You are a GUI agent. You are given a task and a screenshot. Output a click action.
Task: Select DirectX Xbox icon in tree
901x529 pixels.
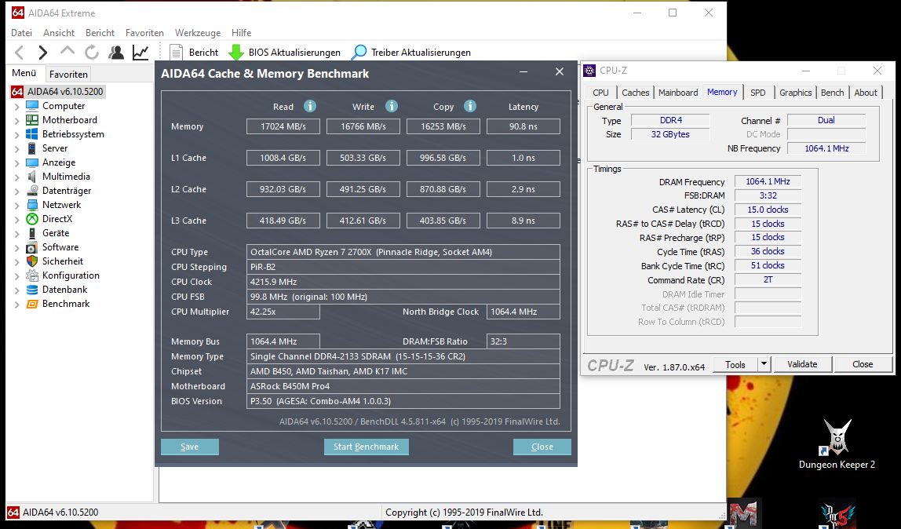coord(32,219)
